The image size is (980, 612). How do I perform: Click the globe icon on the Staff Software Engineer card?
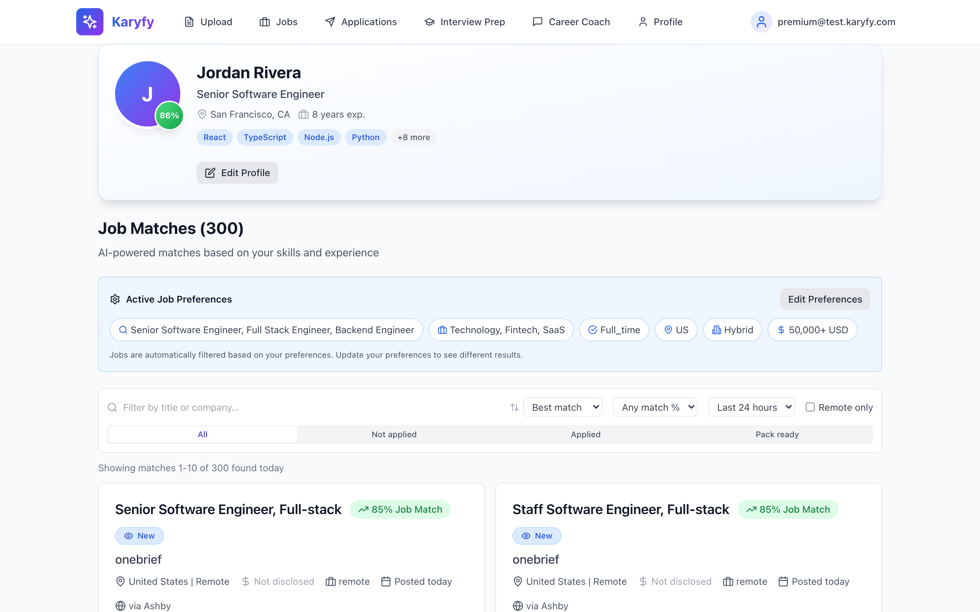pos(518,606)
